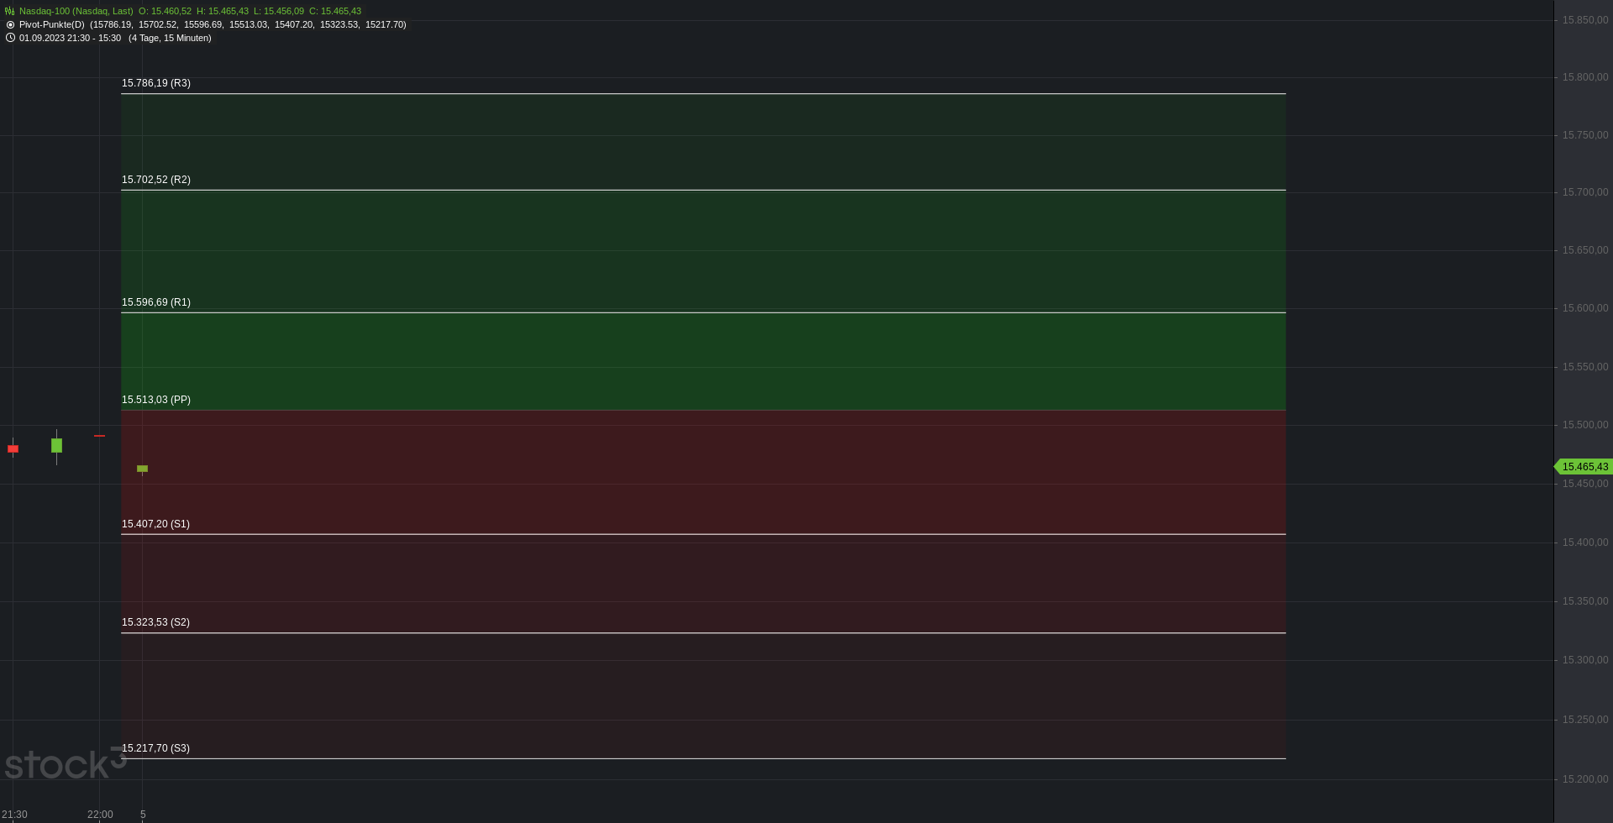Viewport: 1613px width, 823px height.
Task: Click the Pivot-Punkte indicator circle icon
Action: click(x=10, y=24)
